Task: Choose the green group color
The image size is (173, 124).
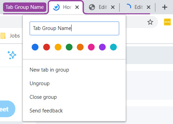Action: tap(69, 47)
